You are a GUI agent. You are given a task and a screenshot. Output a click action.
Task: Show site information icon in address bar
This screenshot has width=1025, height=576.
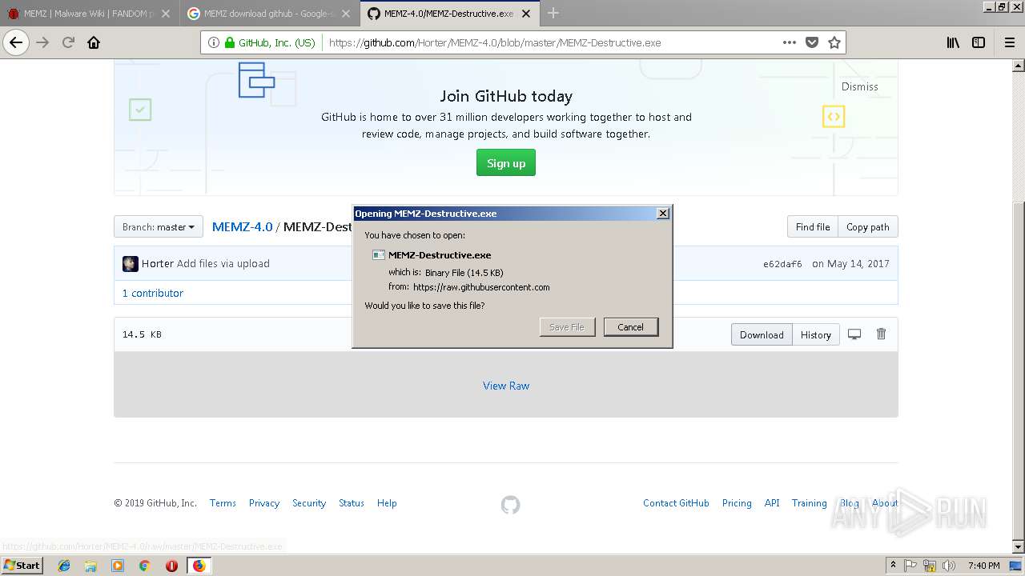pyautogui.click(x=214, y=42)
